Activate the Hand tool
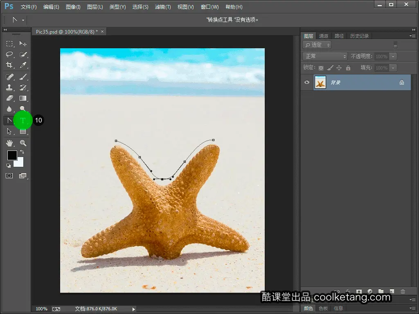Image resolution: width=419 pixels, height=314 pixels. pos(9,143)
